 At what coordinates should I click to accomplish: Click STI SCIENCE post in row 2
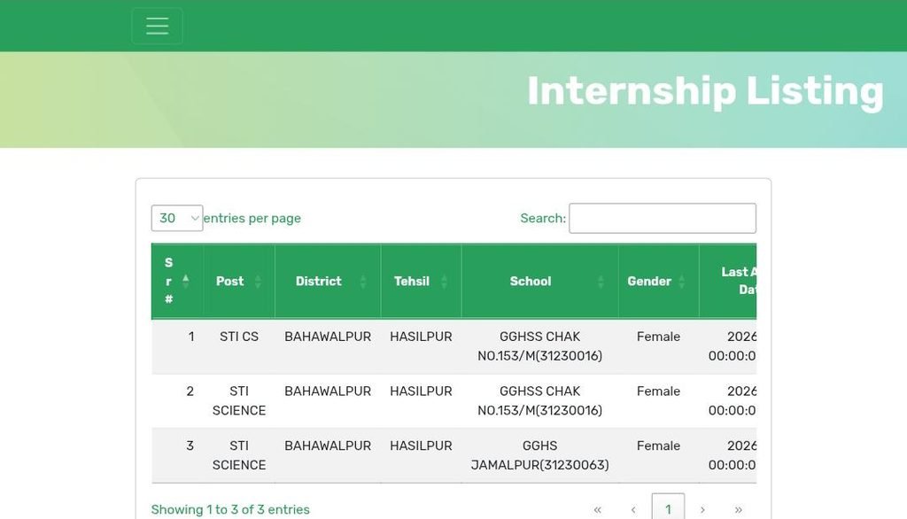click(x=239, y=401)
